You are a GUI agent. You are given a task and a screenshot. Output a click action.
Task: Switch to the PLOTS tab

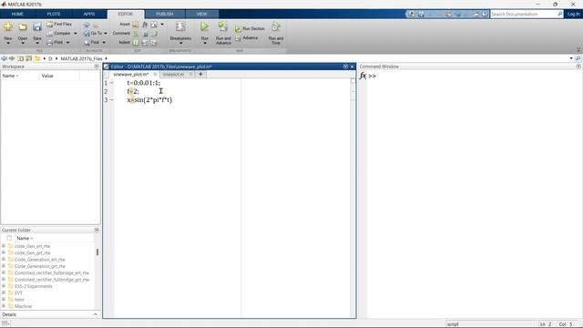pos(54,15)
